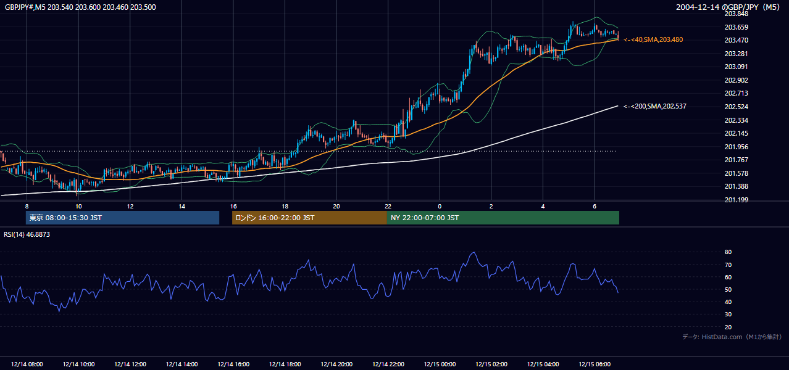Click RSI scale value 30

click(728, 314)
